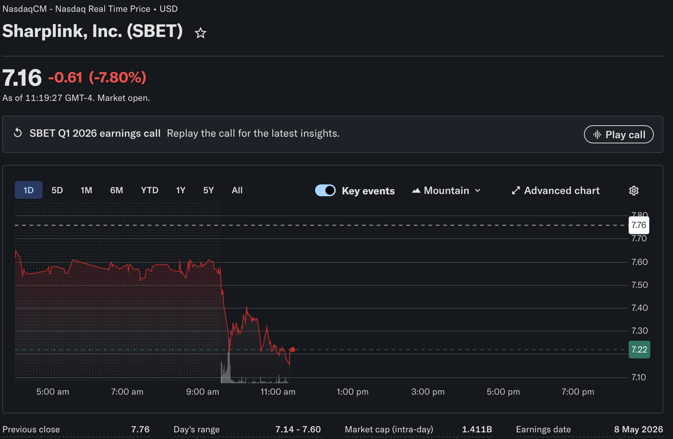This screenshot has width=673, height=439.
Task: Click the green 7.22 price label
Action: click(639, 350)
